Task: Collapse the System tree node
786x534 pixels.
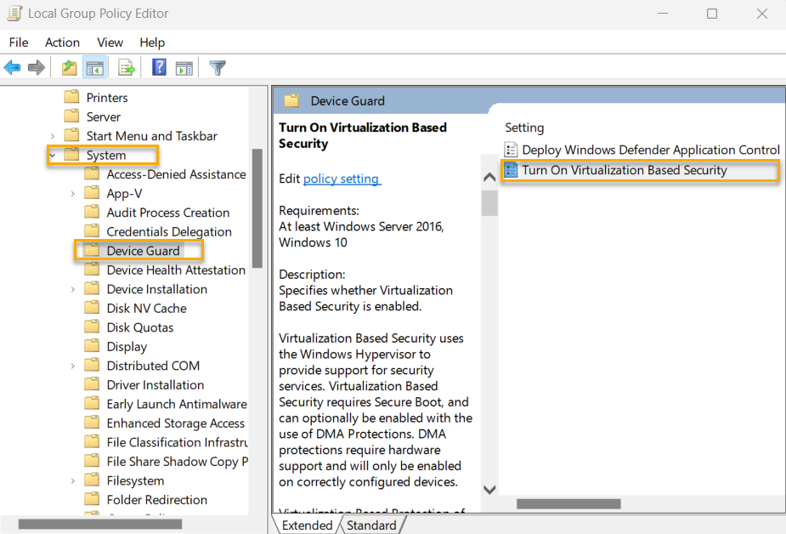Action: tap(53, 155)
